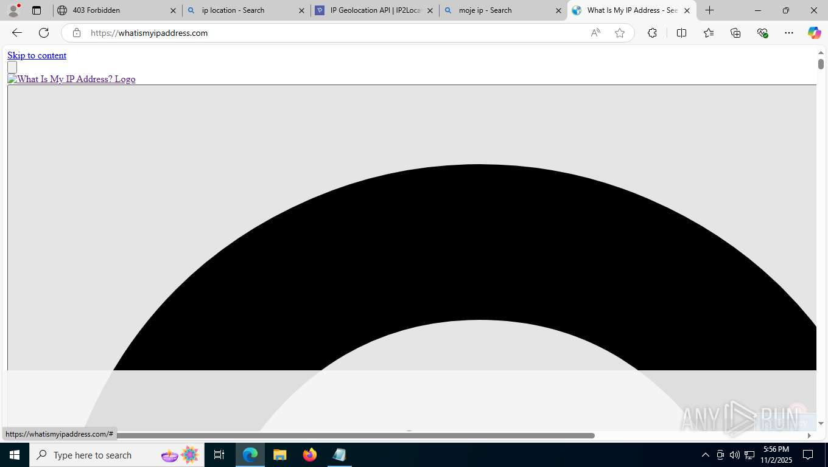Click the What Is My IP Address Logo link
Screen dimensions: 828x467
[x=71, y=79]
